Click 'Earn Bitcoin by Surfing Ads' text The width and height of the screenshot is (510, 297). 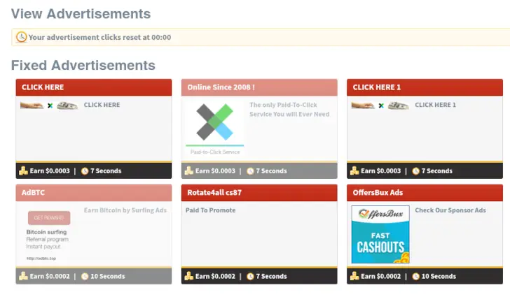tap(125, 210)
